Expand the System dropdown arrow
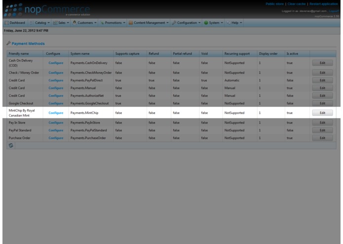Viewport: 343px width, 244px height. click(222, 23)
